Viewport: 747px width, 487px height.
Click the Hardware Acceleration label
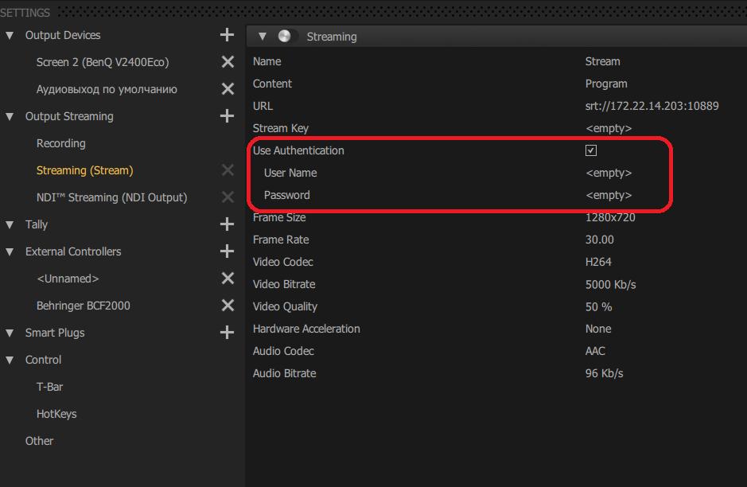306,329
